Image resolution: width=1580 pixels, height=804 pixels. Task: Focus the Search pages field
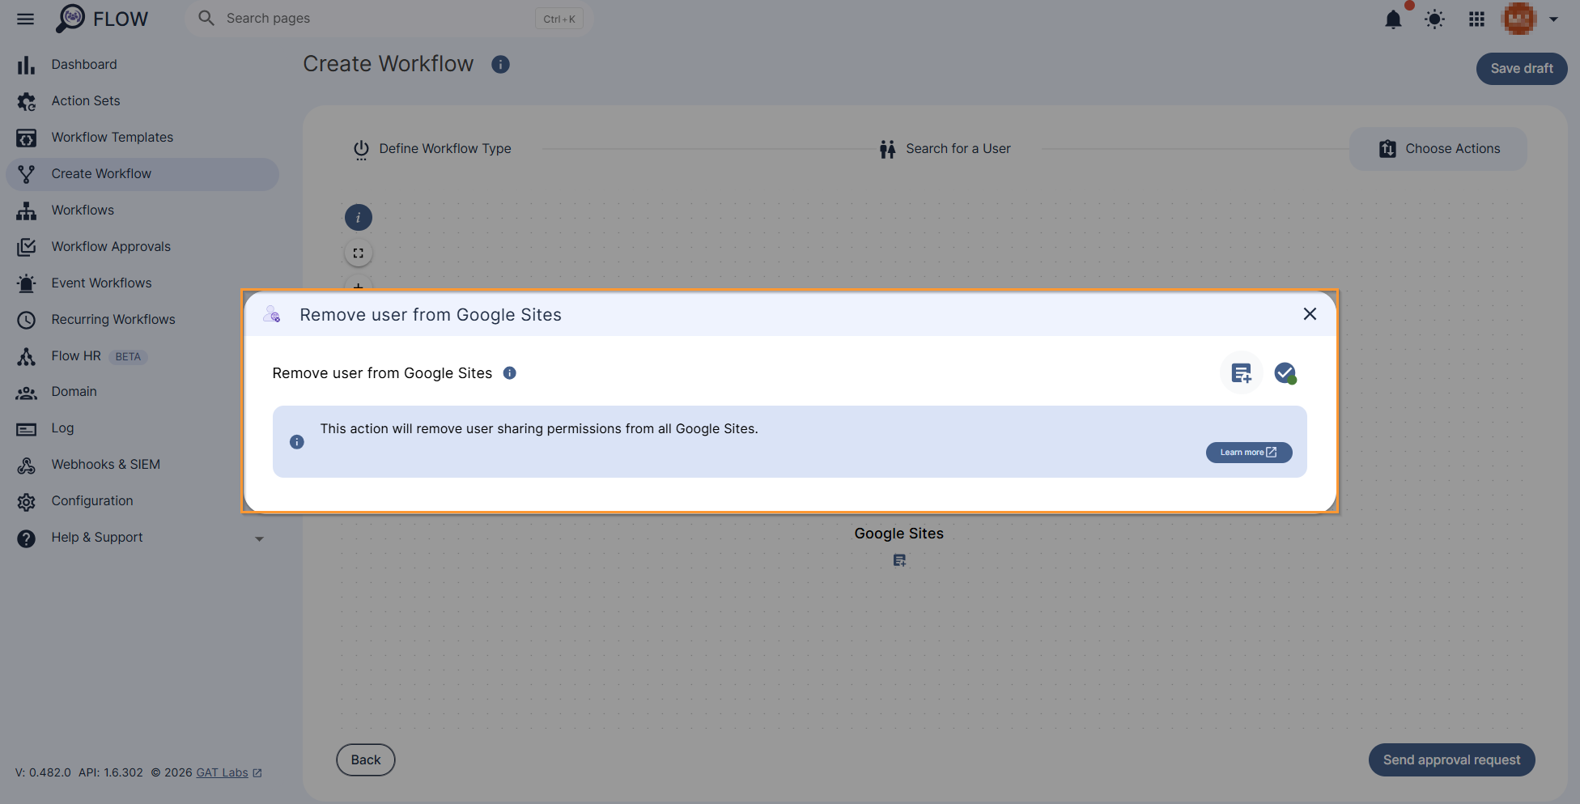pos(389,19)
